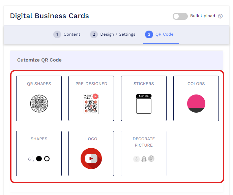Click the step 2 number badge
233x195 pixels.
pyautogui.click(x=94, y=34)
